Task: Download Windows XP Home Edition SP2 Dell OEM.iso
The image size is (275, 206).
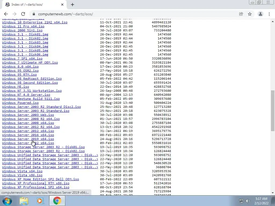Action: click(41, 179)
